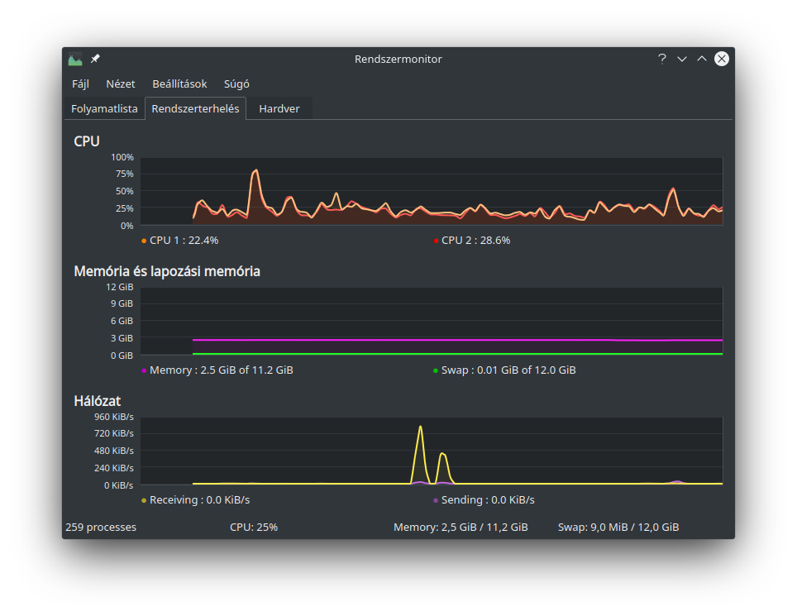
Task: Open the Beállítások menu dropdown
Action: (x=179, y=84)
